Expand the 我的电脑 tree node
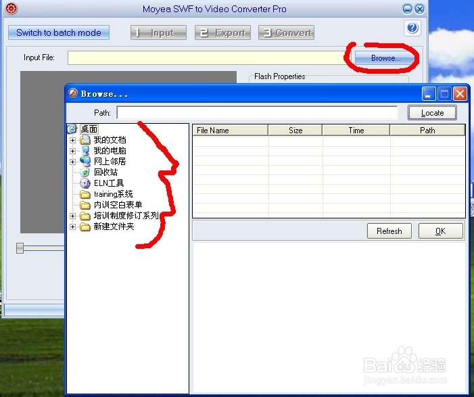Viewport: 474px width, 397px height. pos(72,151)
